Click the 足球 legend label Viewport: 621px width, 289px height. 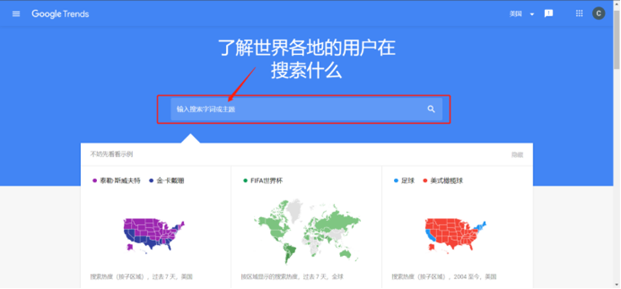(x=407, y=181)
